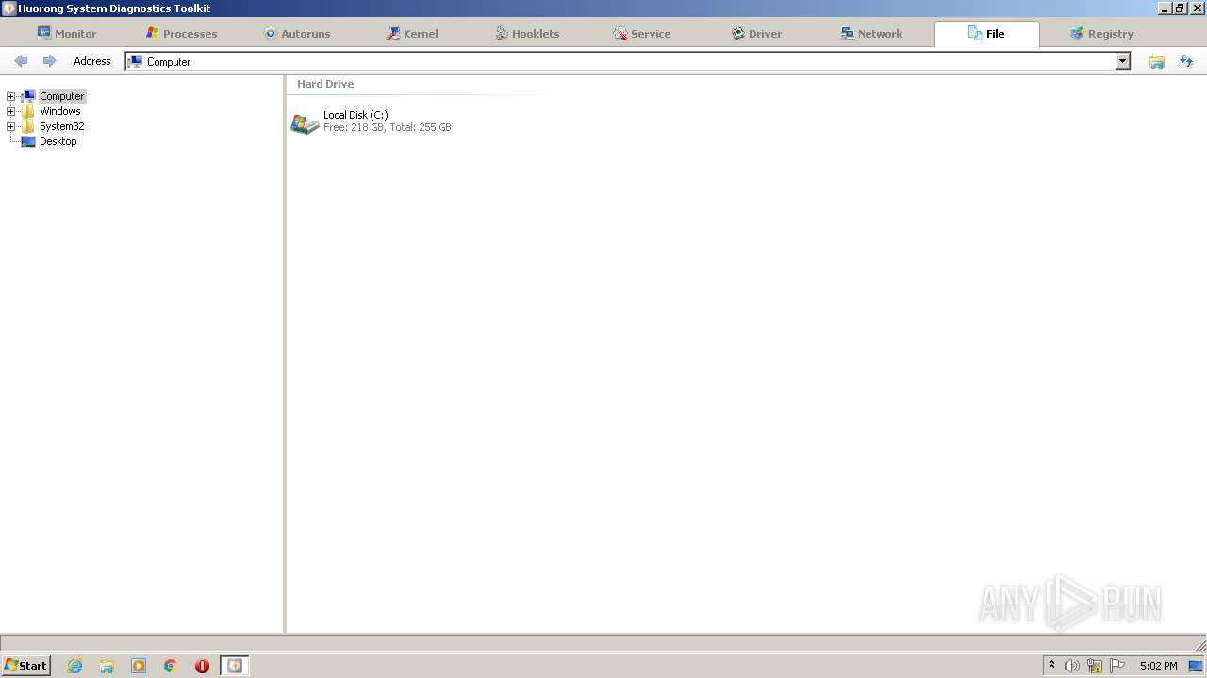Select the System32 folder in tree
The width and height of the screenshot is (1207, 678).
tap(61, 126)
